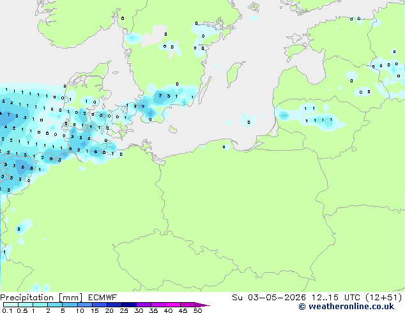Click the '(12+51)' forecast offset text
The image size is (405, 313).
[384, 298]
